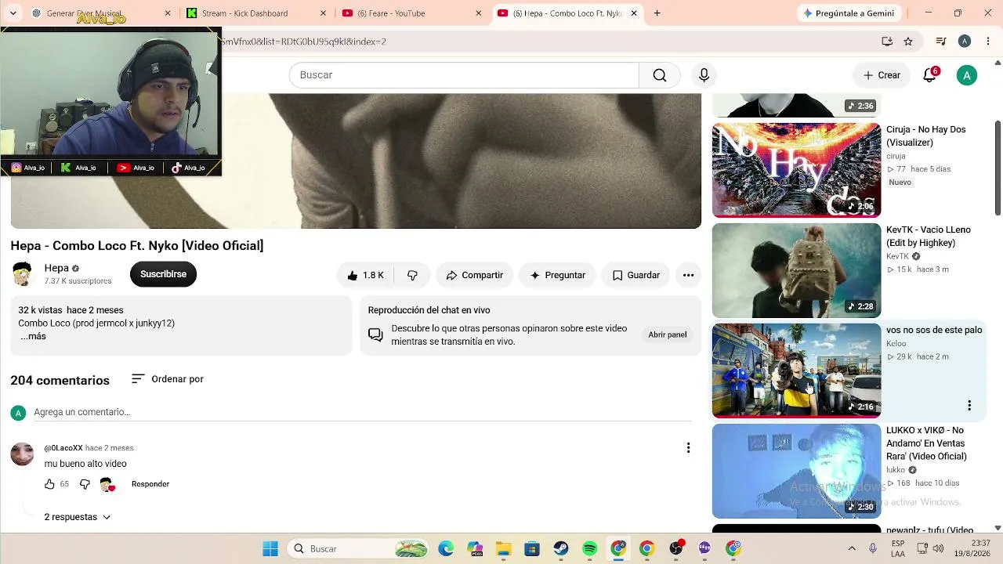Click the taskbar microphone tray icon

(873, 548)
